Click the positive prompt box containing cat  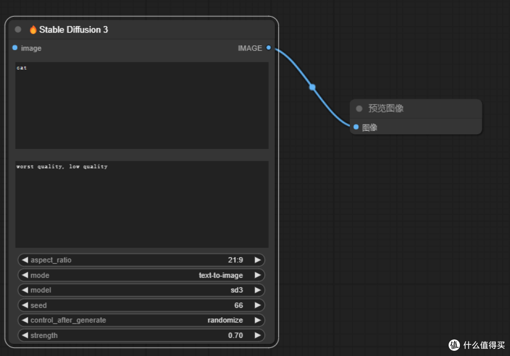(142, 105)
